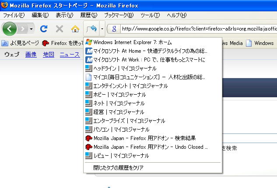
Task: Reopen Windows Internet Explorer 7: ホーム tab
Action: pos(153,42)
